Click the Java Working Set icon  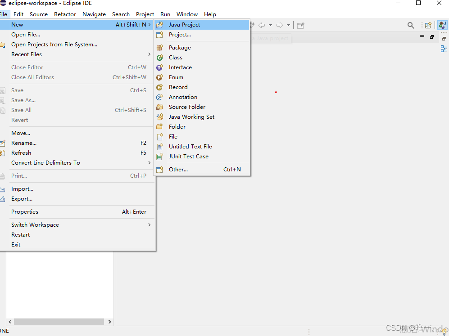point(159,116)
